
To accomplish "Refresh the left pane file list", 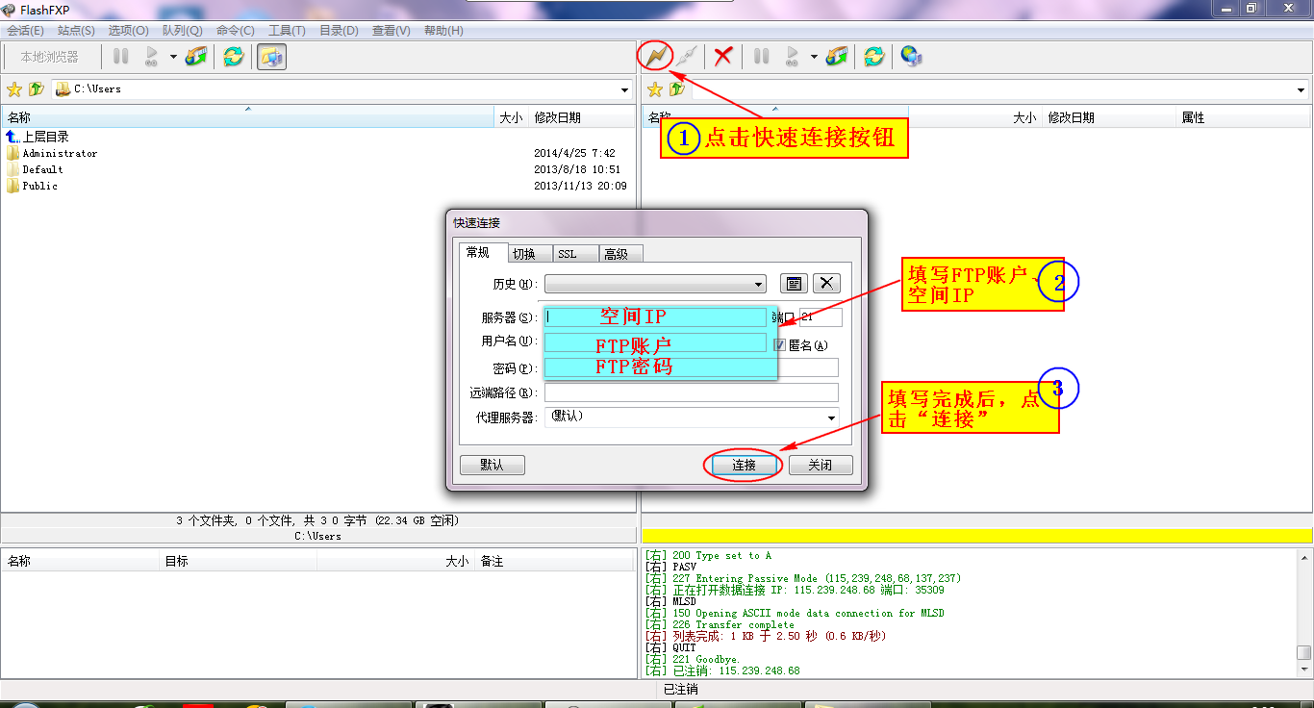I will point(233,57).
